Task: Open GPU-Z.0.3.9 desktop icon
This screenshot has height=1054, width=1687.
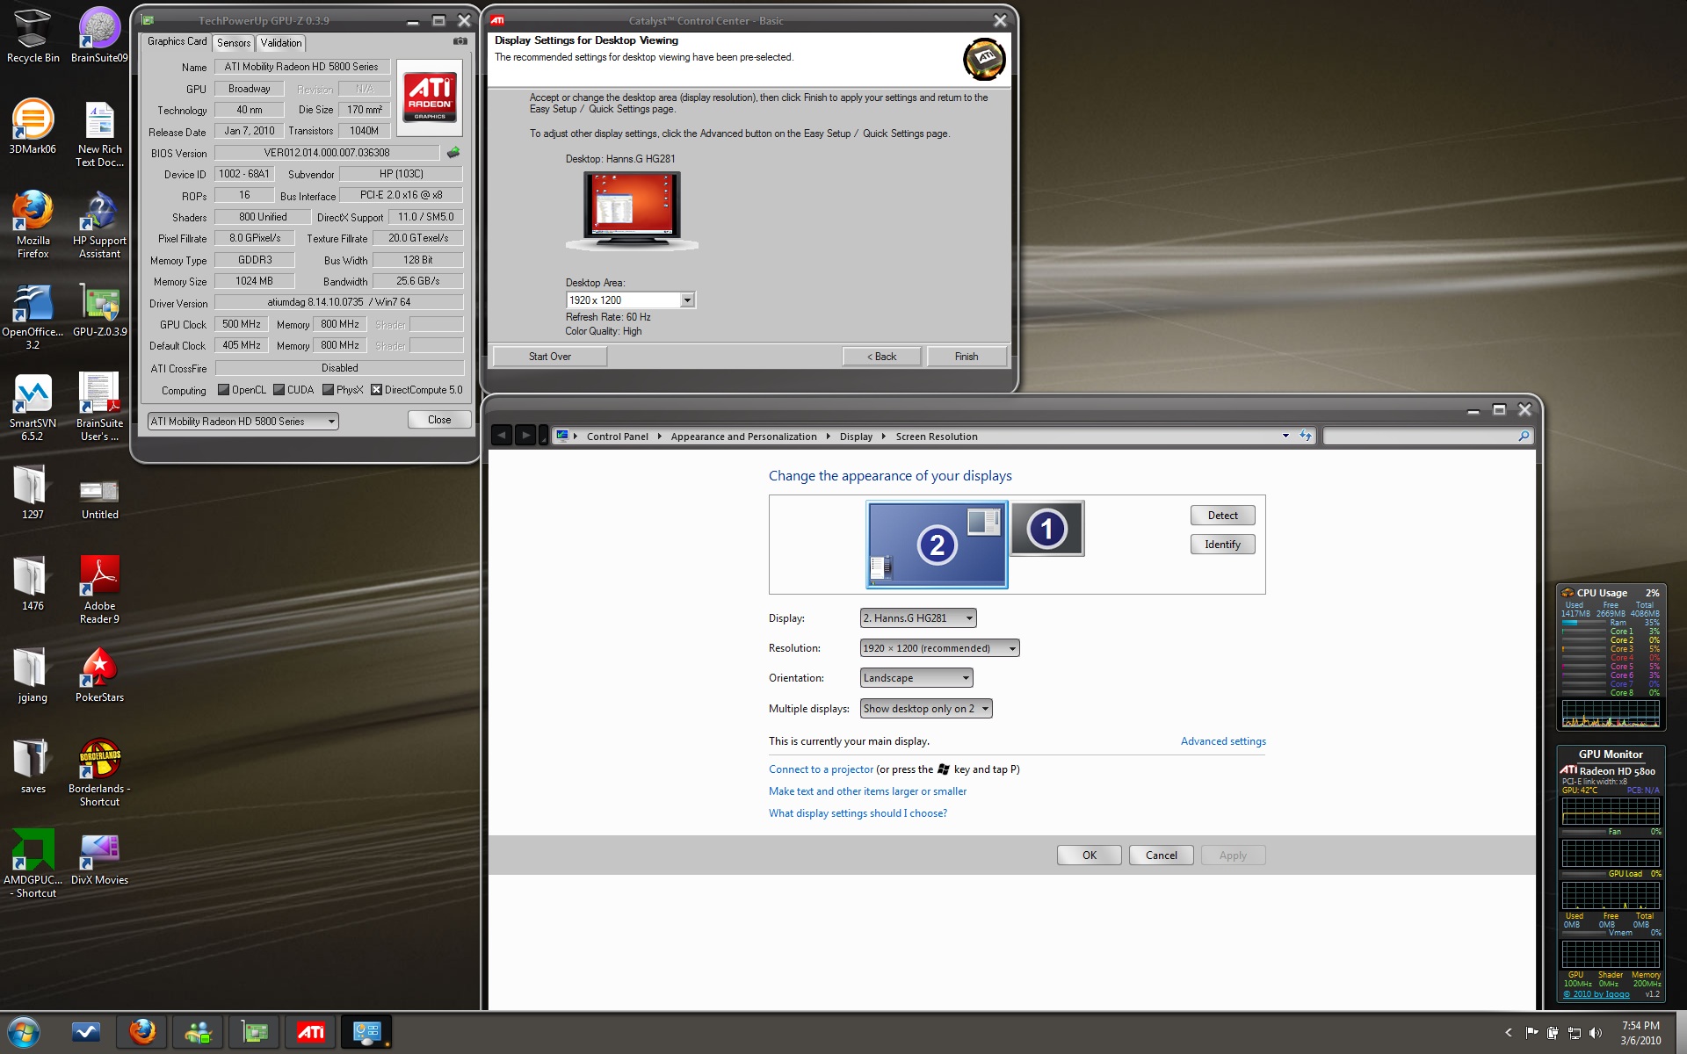Action: click(99, 309)
